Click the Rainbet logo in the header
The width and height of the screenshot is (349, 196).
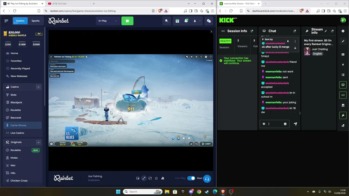coord(59,21)
